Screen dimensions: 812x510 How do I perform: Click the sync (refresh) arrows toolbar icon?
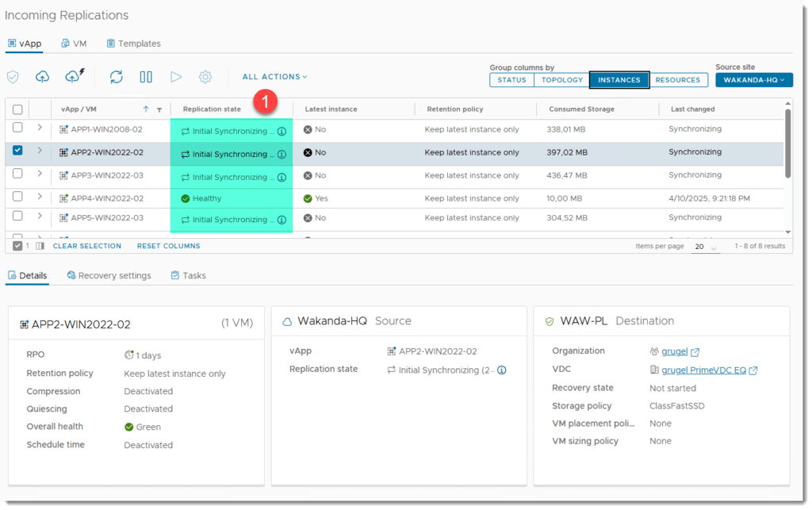(117, 77)
